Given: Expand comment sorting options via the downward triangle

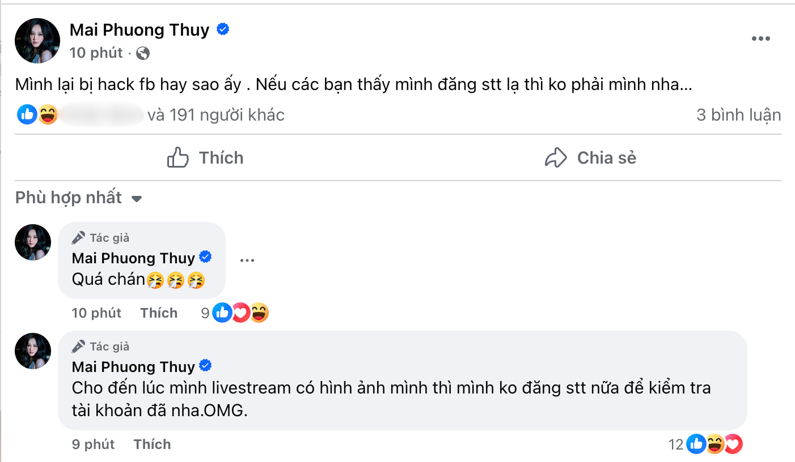Looking at the screenshot, I should pos(137,199).
